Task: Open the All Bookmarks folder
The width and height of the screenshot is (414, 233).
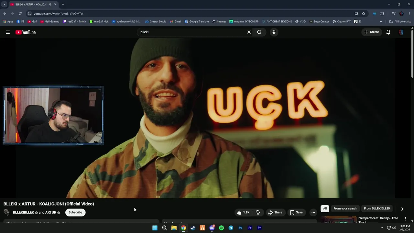Action: 400,22
